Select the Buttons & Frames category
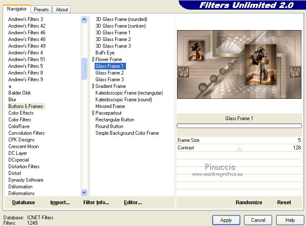Screen dimensions: 306x226 click(x=26, y=106)
